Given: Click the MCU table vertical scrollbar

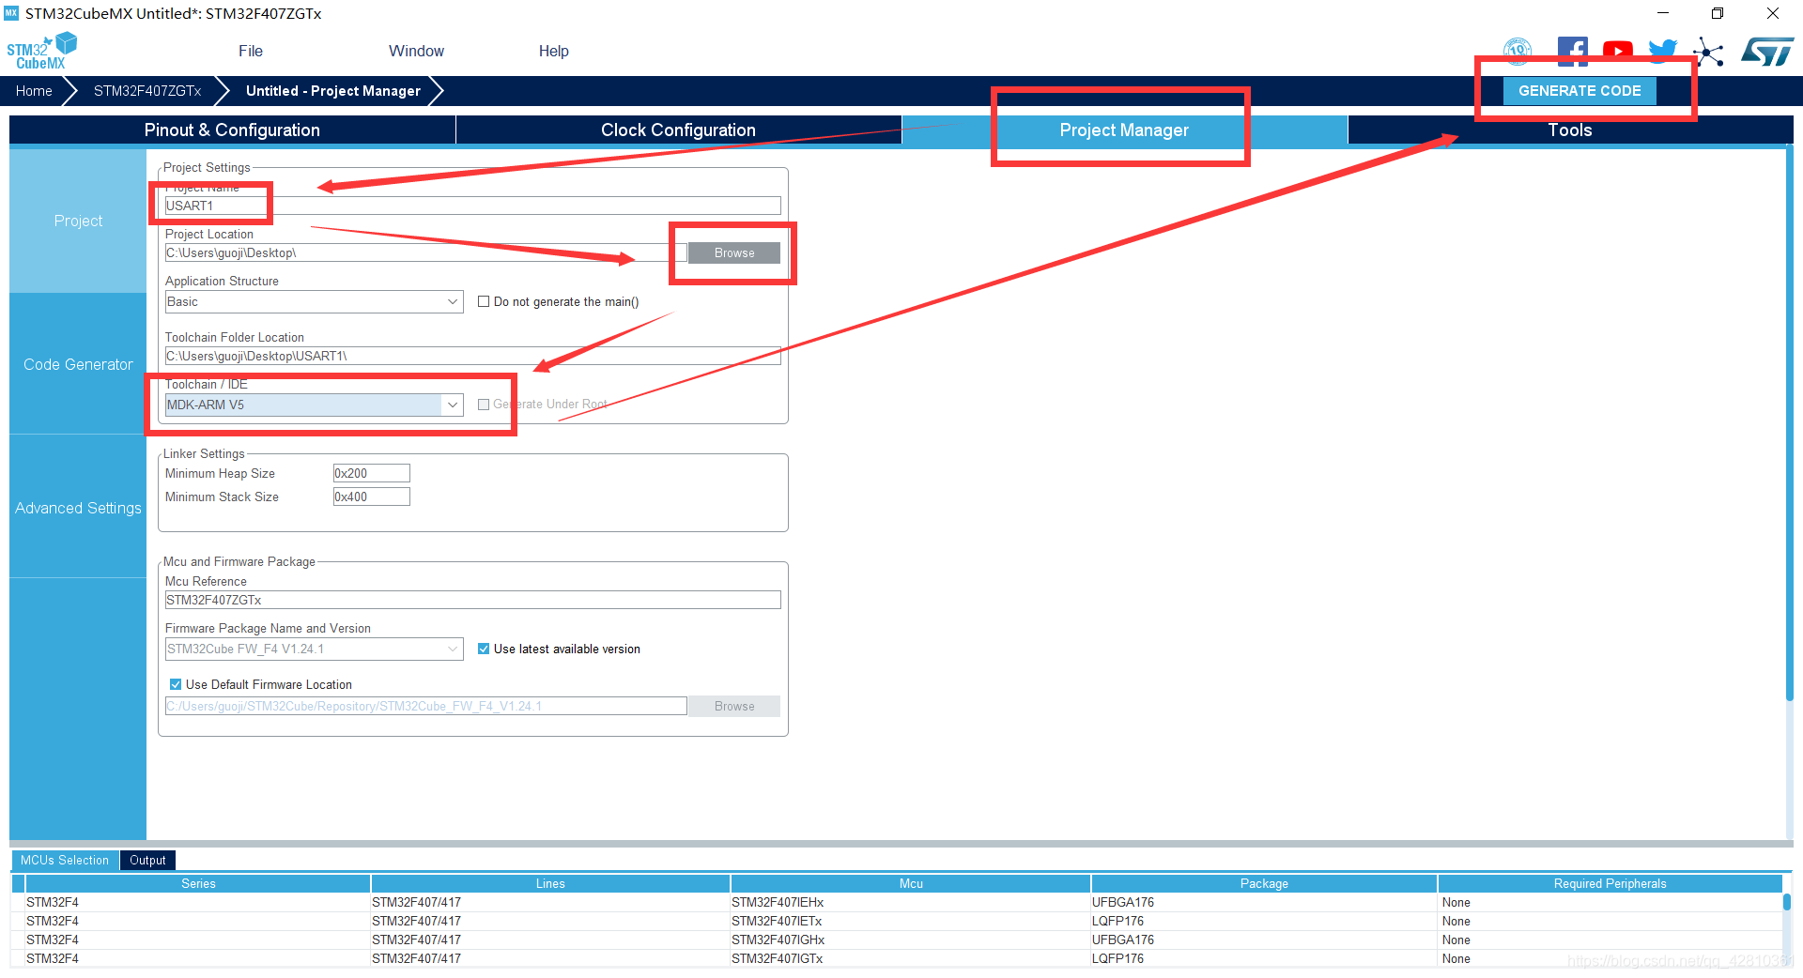Looking at the screenshot, I should pyautogui.click(x=1787, y=901).
